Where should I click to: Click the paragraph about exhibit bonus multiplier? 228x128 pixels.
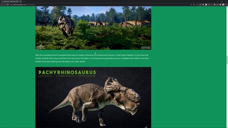(x=92, y=58)
